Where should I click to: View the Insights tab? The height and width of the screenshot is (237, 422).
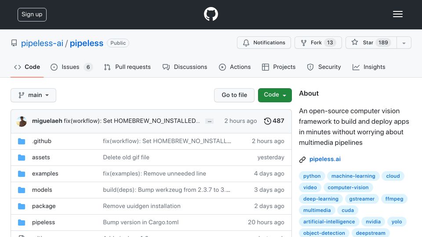369,67
